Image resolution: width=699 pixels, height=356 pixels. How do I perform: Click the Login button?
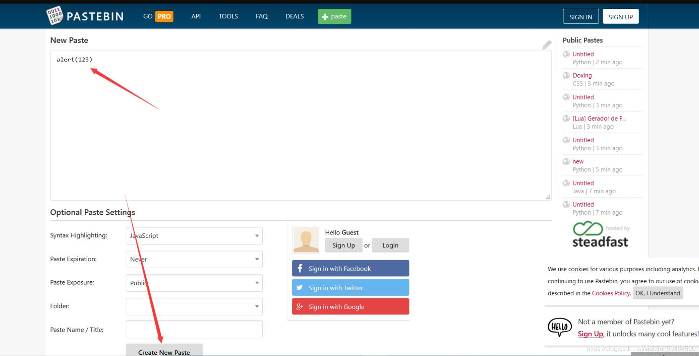(390, 245)
